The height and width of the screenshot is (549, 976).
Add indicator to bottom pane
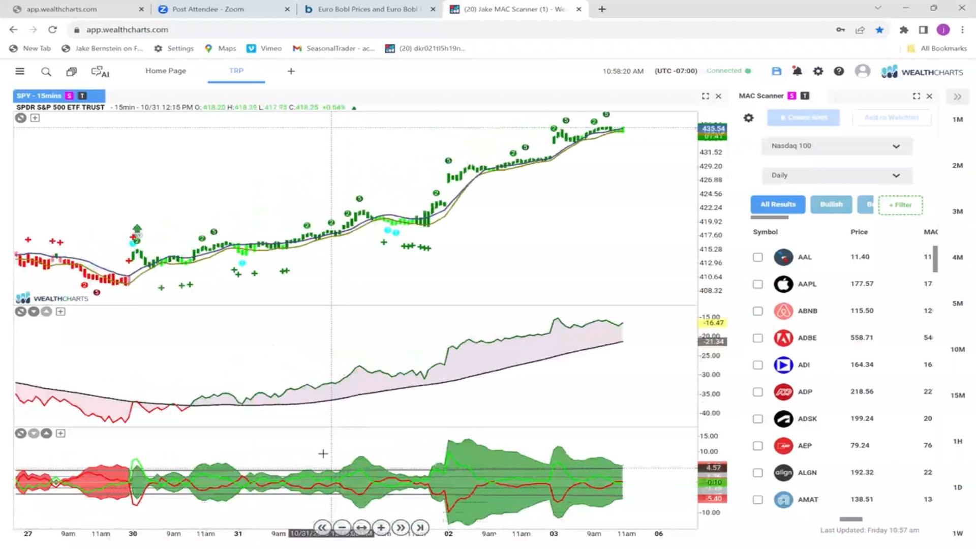tap(60, 434)
